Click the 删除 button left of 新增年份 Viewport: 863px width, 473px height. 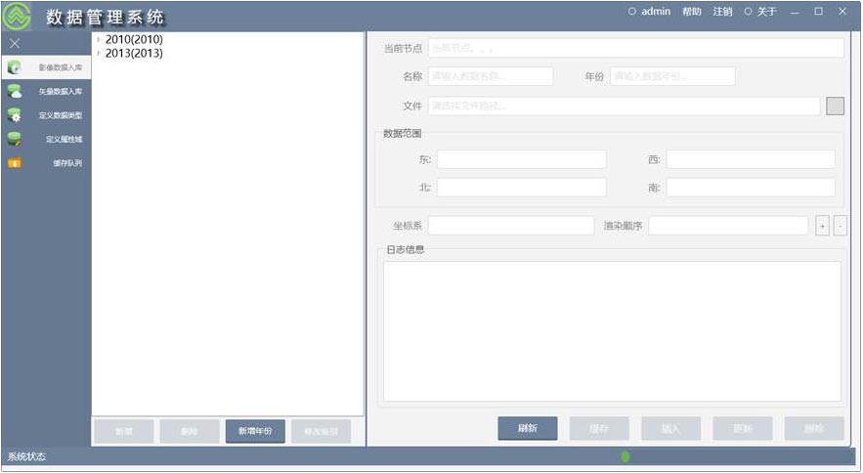pyautogui.click(x=190, y=431)
